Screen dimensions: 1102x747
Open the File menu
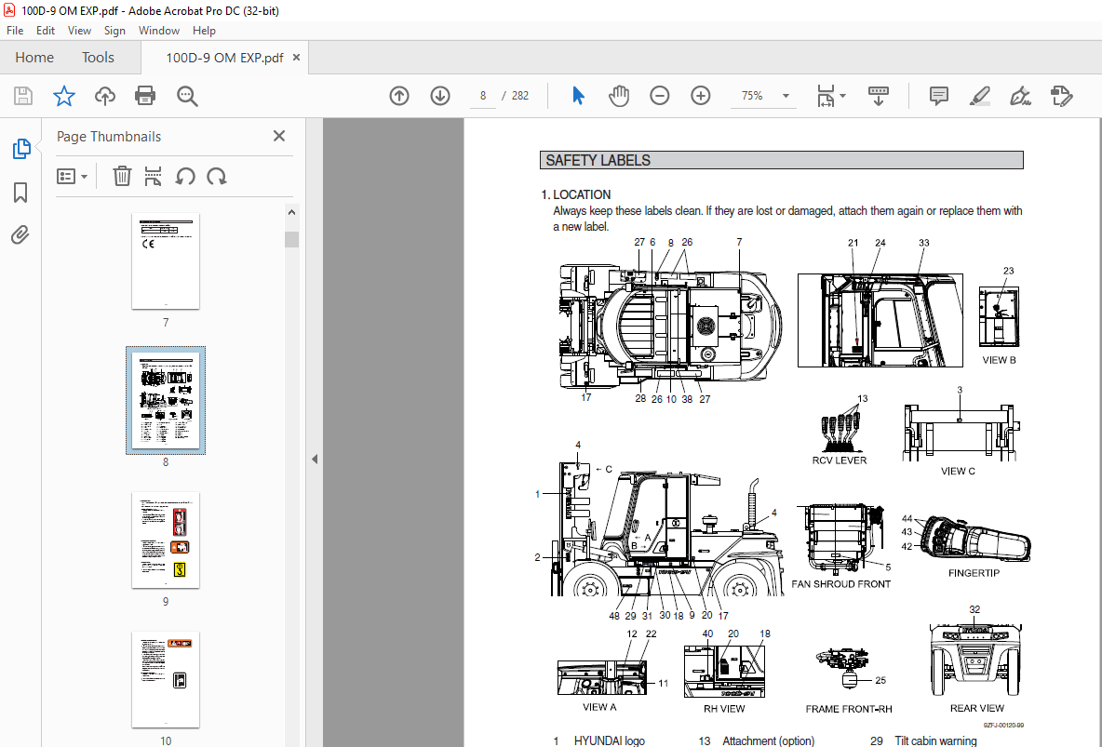coord(15,30)
